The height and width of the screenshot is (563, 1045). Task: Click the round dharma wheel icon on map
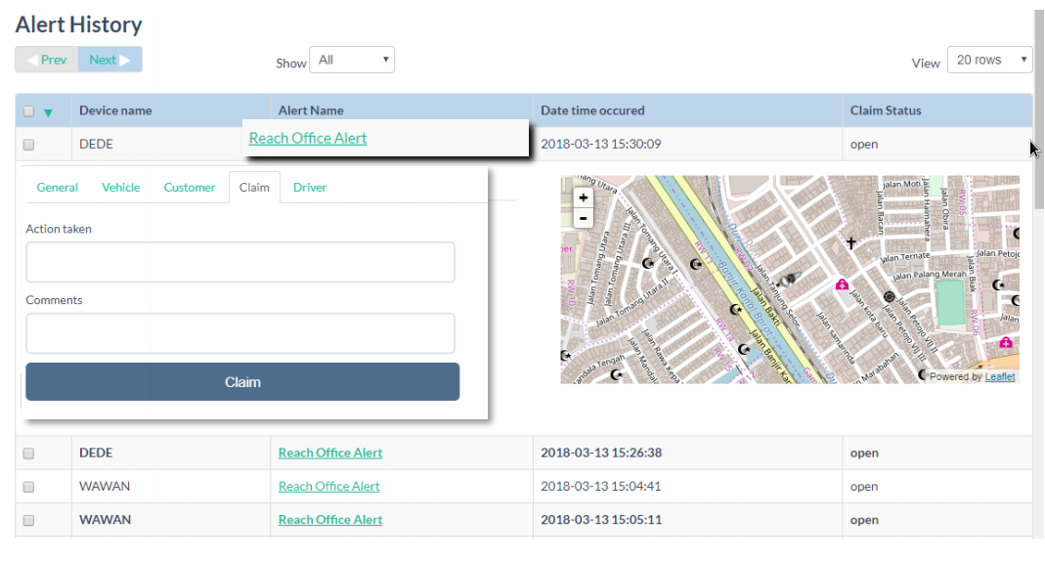point(890,296)
